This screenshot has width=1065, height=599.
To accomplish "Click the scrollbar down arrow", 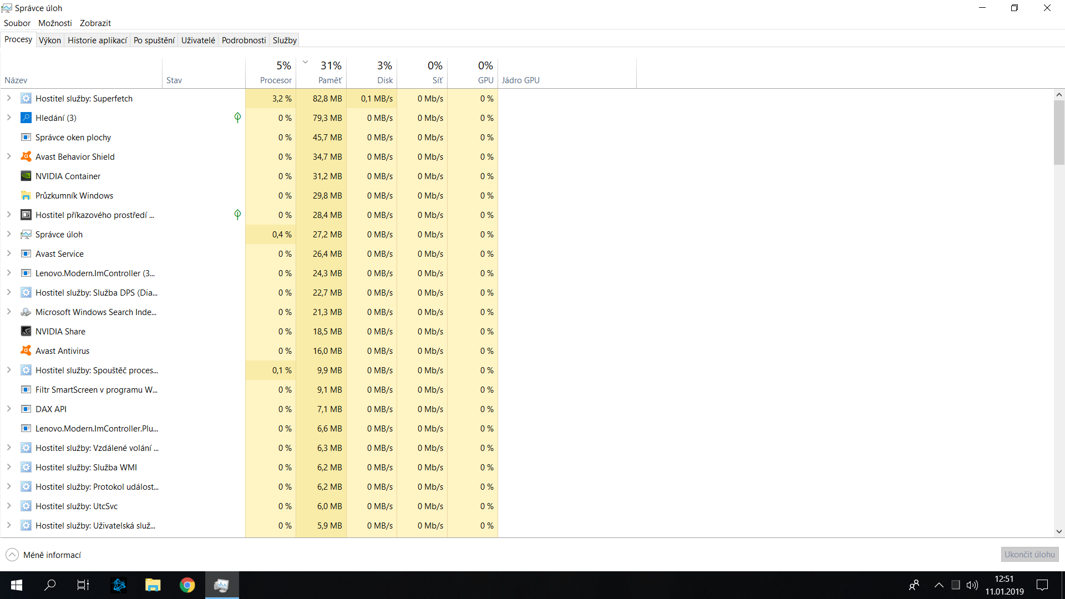I will click(1059, 531).
